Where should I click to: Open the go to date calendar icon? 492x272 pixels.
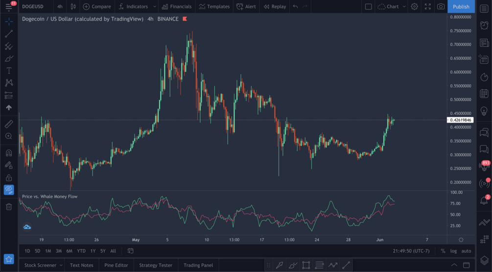point(131,251)
